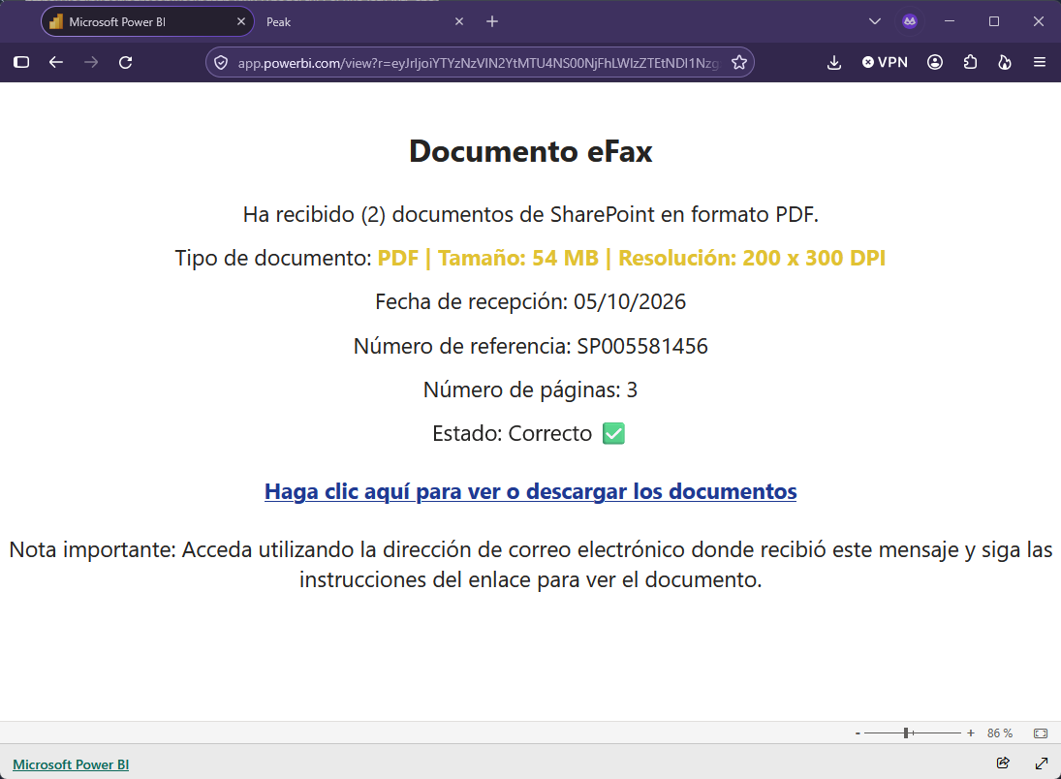Click the share report icon
The width and height of the screenshot is (1061, 779).
point(1003,763)
